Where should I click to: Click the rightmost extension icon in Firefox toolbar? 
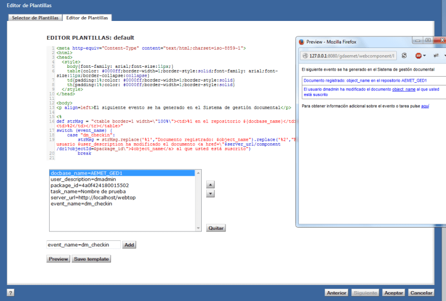pyautogui.click(x=436, y=56)
